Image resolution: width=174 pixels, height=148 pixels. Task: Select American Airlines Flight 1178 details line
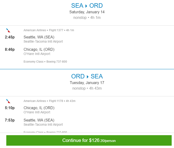(49, 101)
